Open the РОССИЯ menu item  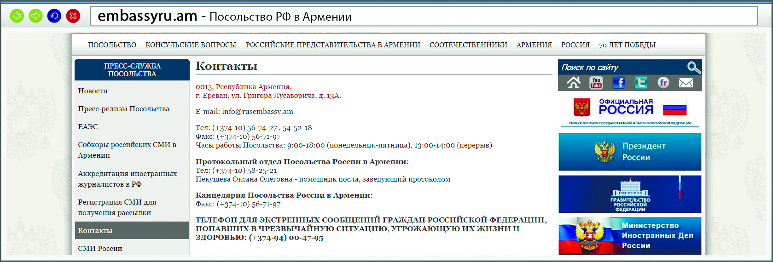click(x=575, y=45)
